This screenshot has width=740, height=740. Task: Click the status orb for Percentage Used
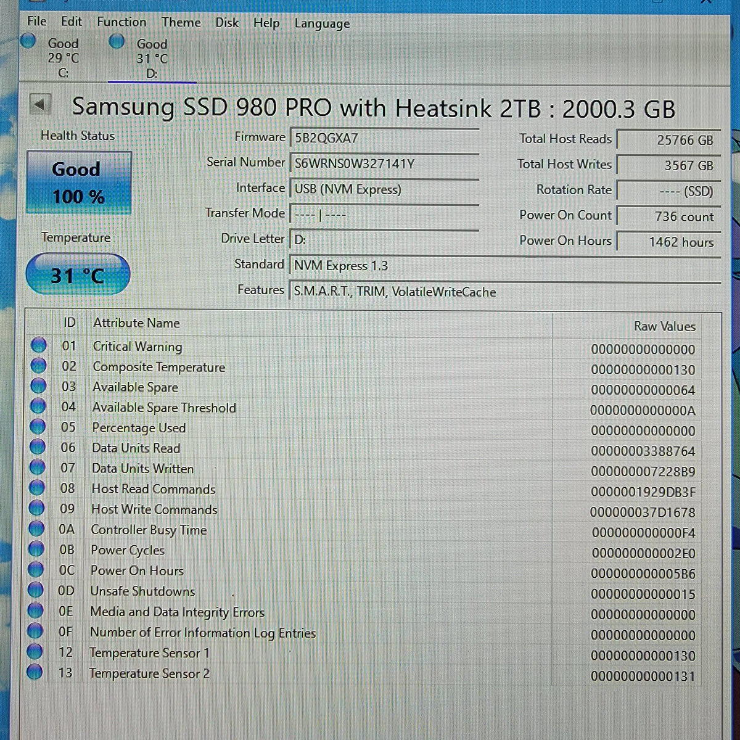tap(38, 427)
